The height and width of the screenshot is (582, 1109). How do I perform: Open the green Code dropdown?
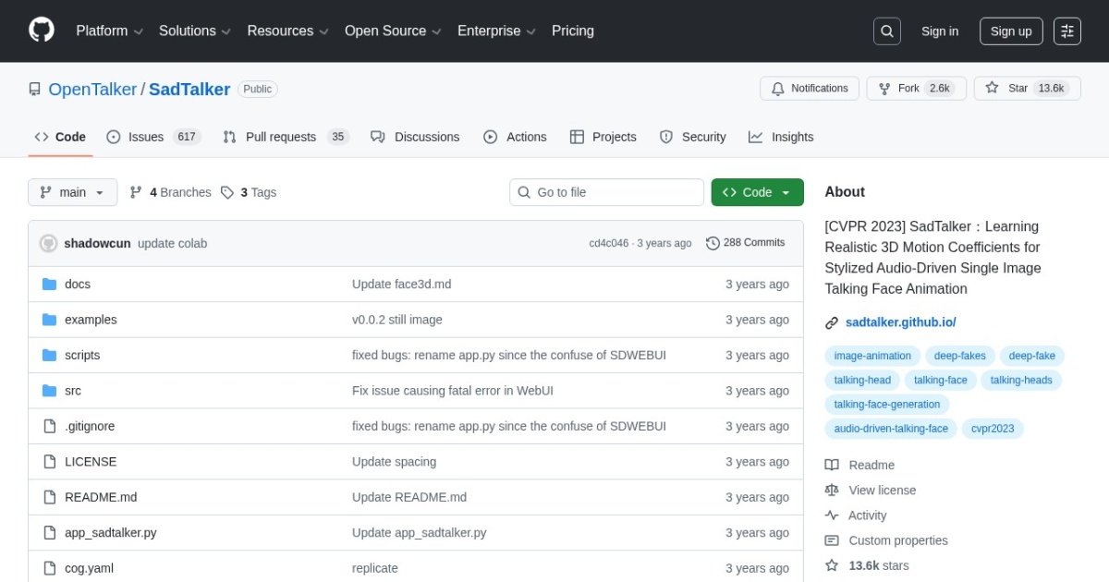[757, 192]
